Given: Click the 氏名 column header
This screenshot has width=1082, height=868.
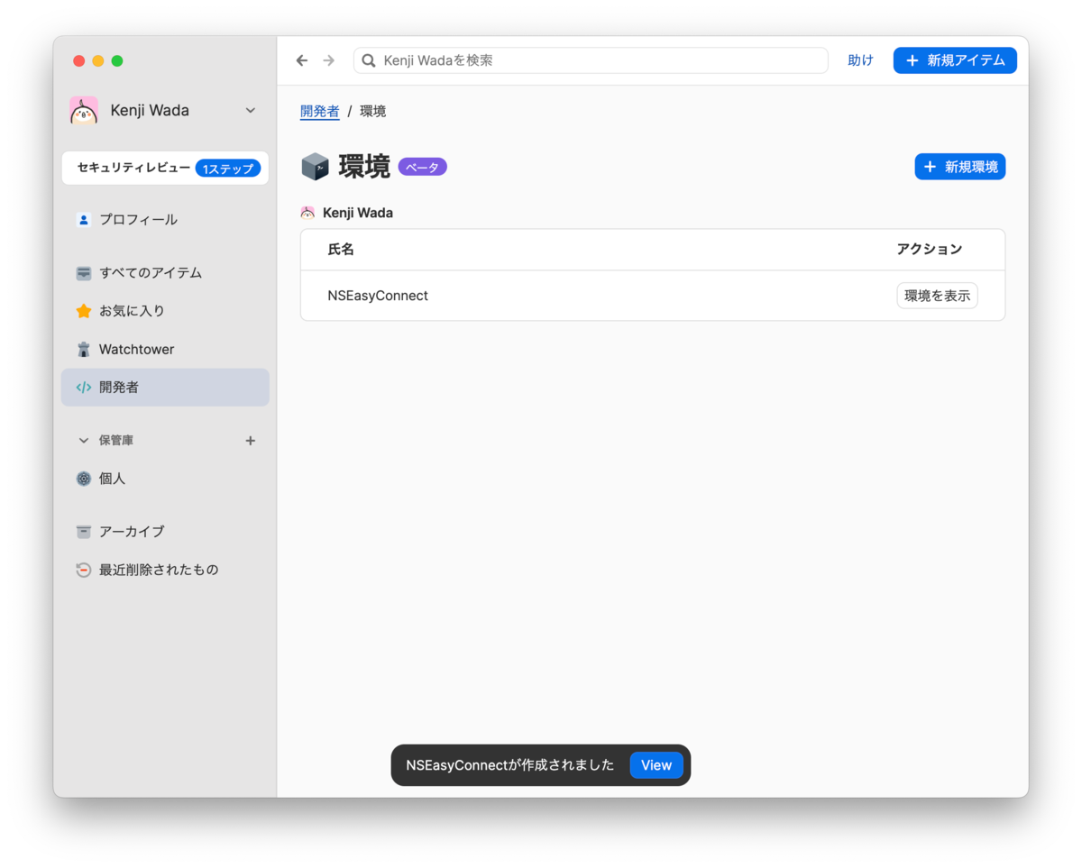Looking at the screenshot, I should click(x=341, y=250).
